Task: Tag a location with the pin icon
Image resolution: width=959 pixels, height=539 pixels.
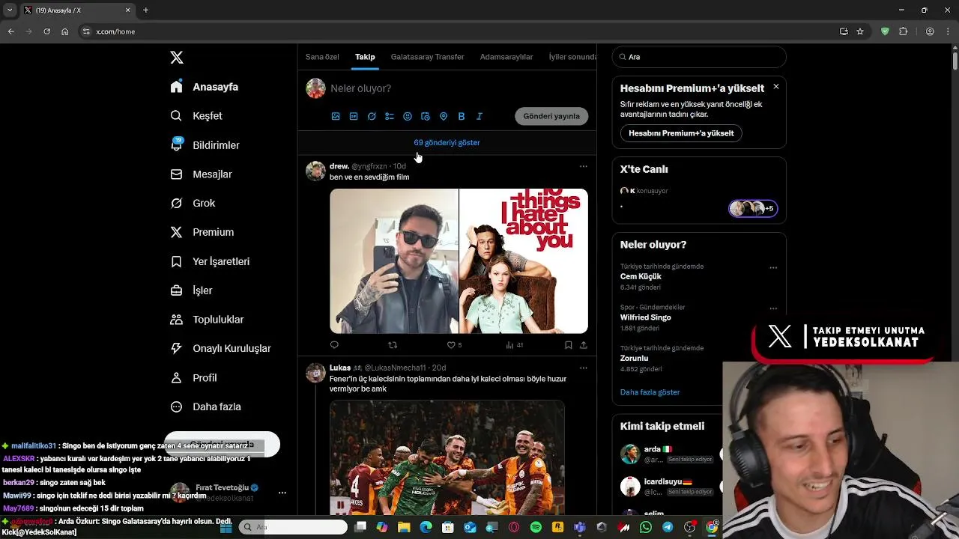Action: [444, 116]
